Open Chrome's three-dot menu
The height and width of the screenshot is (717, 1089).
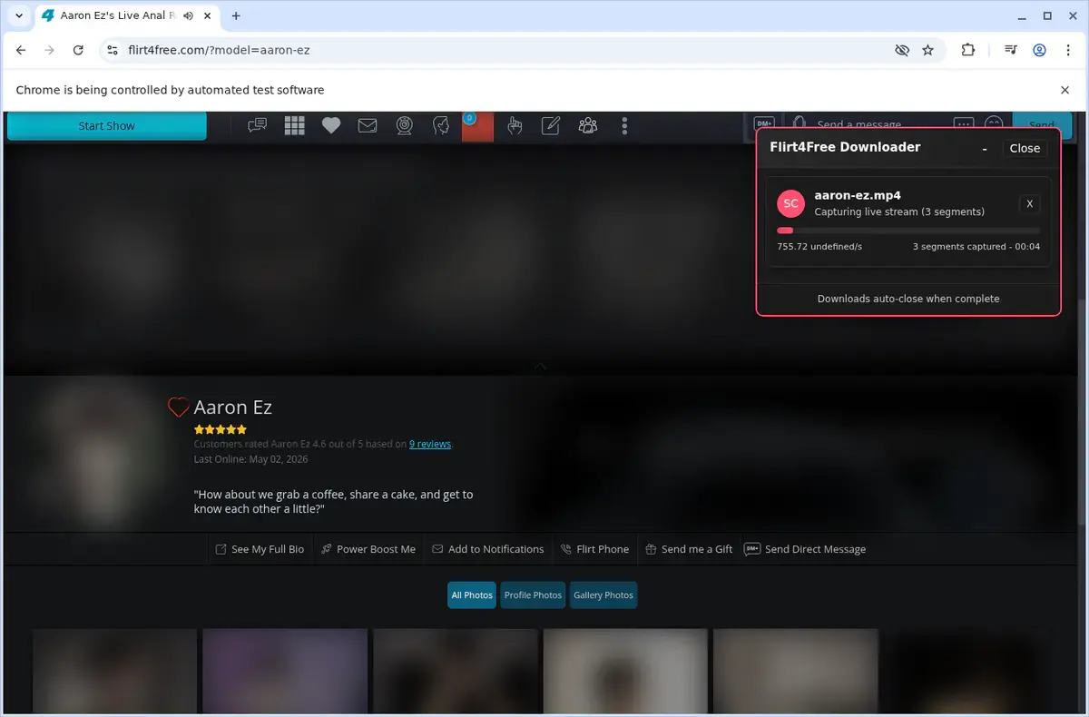pos(1068,50)
